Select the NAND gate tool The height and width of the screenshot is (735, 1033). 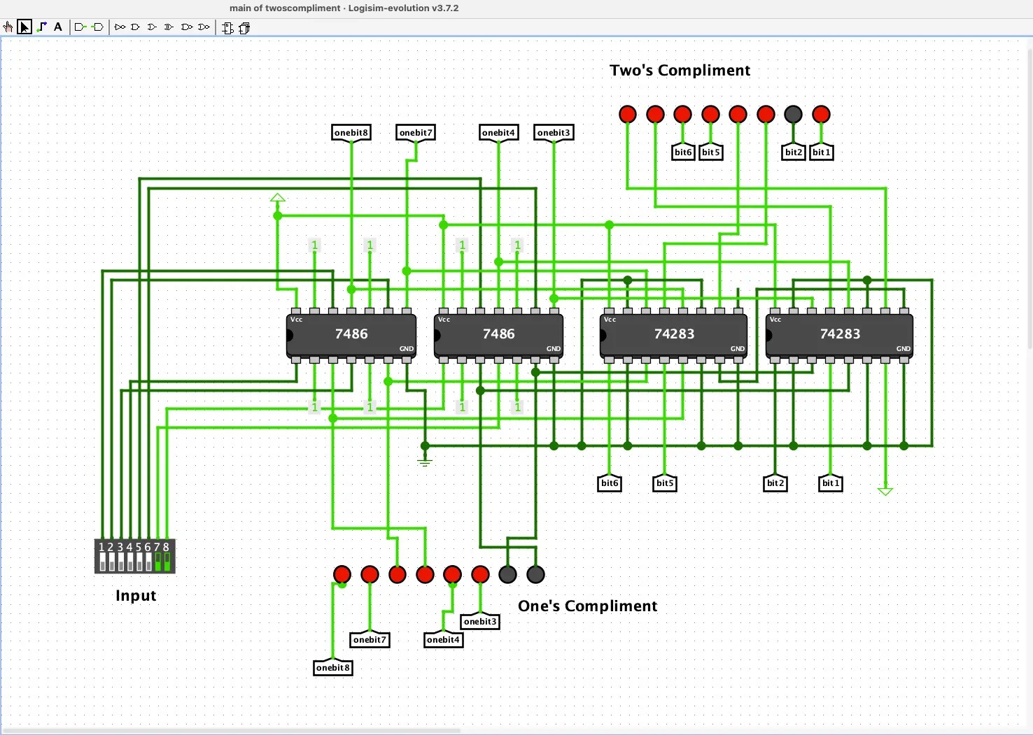[x=187, y=27]
